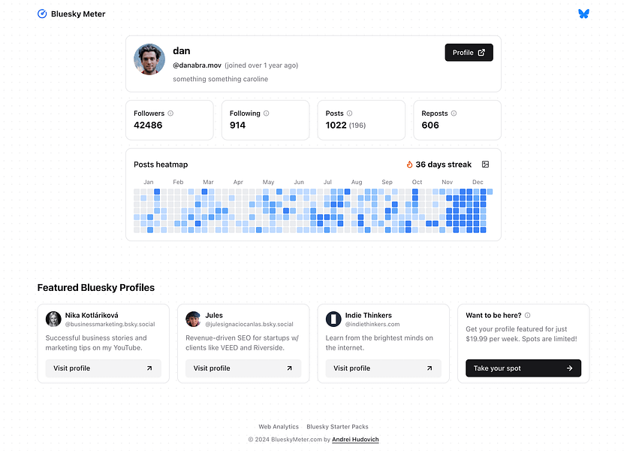Click the Indie Thinkers avatar icon
627x451 pixels.
click(333, 319)
